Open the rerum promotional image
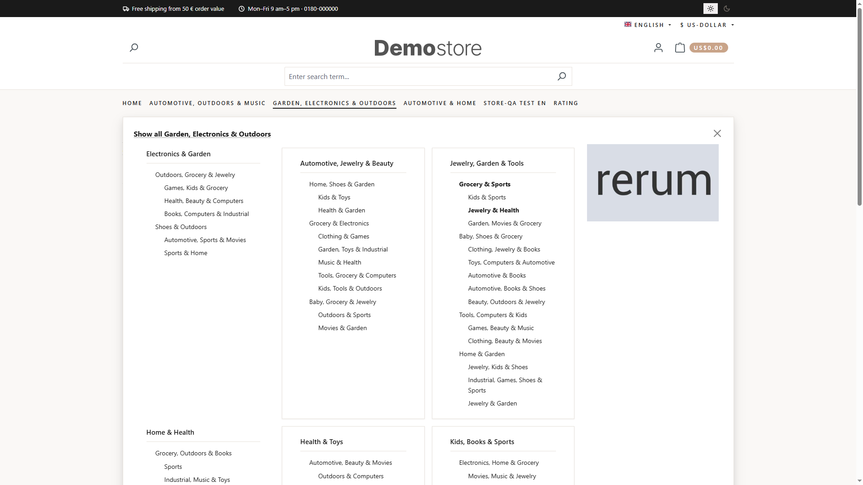Image resolution: width=863 pixels, height=485 pixels. 653,183
